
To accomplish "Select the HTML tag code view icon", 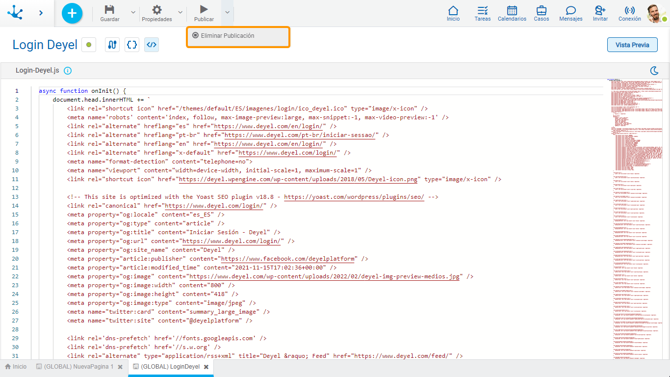I will tap(152, 45).
